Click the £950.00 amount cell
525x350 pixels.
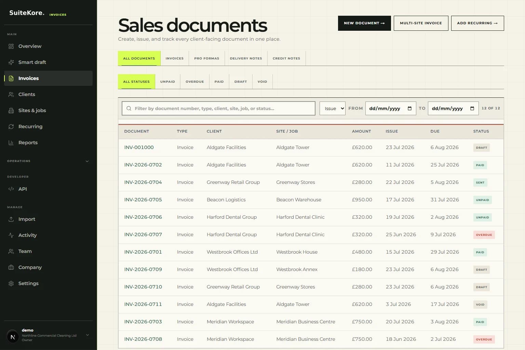tap(362, 200)
